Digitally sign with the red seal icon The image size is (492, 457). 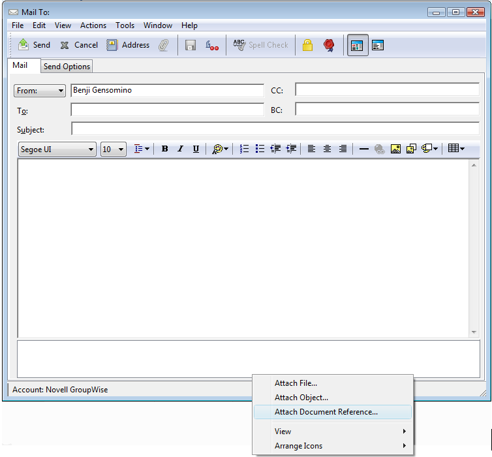tap(328, 45)
